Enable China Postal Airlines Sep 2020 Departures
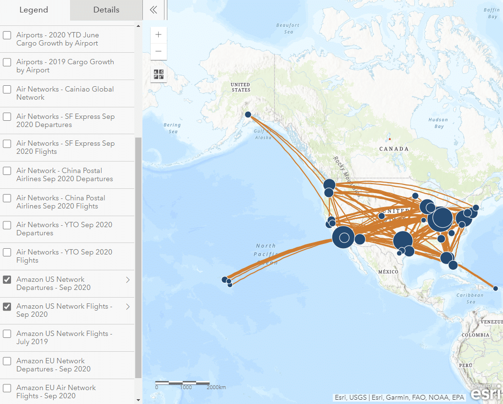Screen dimensions: 503x404 point(7,171)
